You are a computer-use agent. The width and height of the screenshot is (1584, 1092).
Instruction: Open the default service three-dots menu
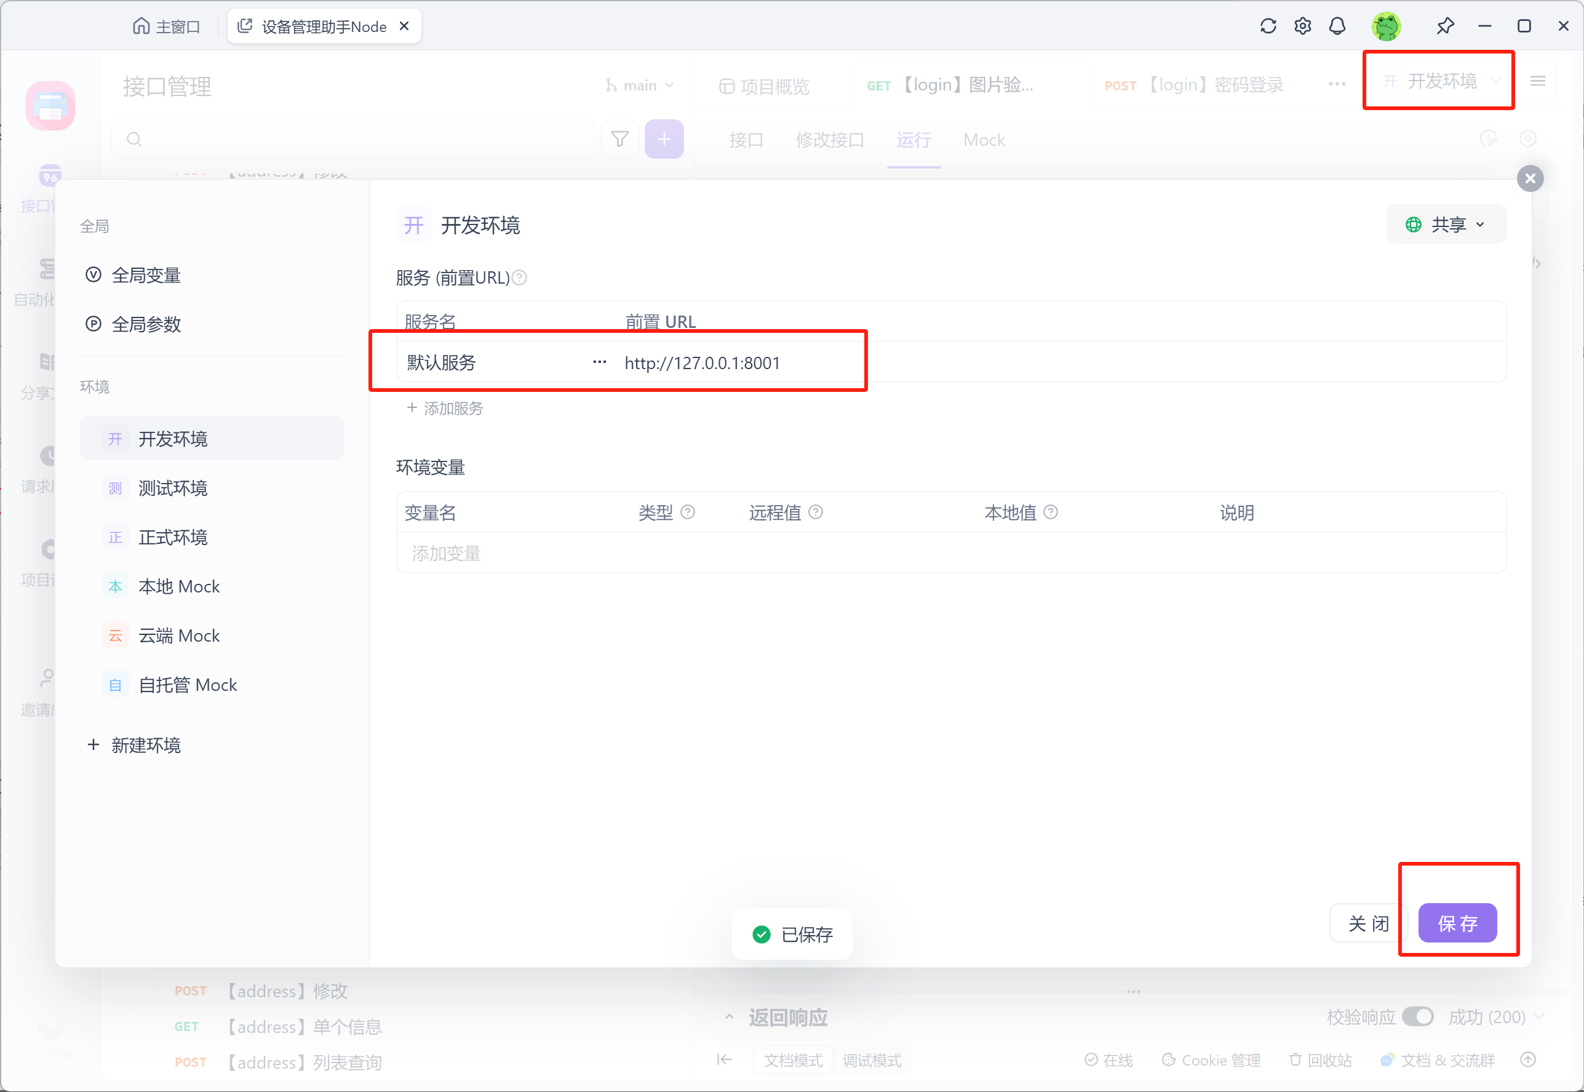(599, 362)
